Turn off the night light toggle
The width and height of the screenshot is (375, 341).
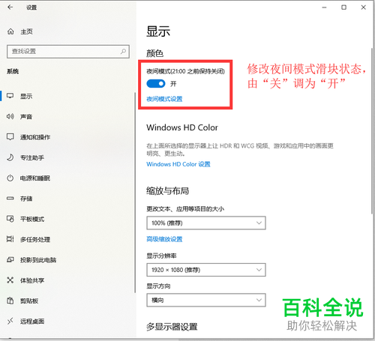point(156,84)
